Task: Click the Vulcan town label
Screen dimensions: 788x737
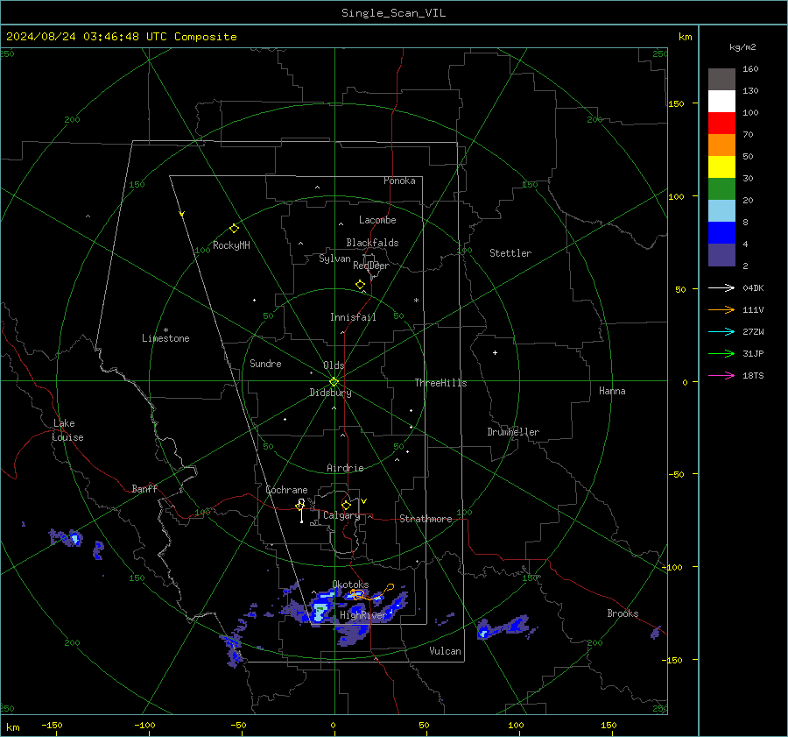Action: coord(445,651)
